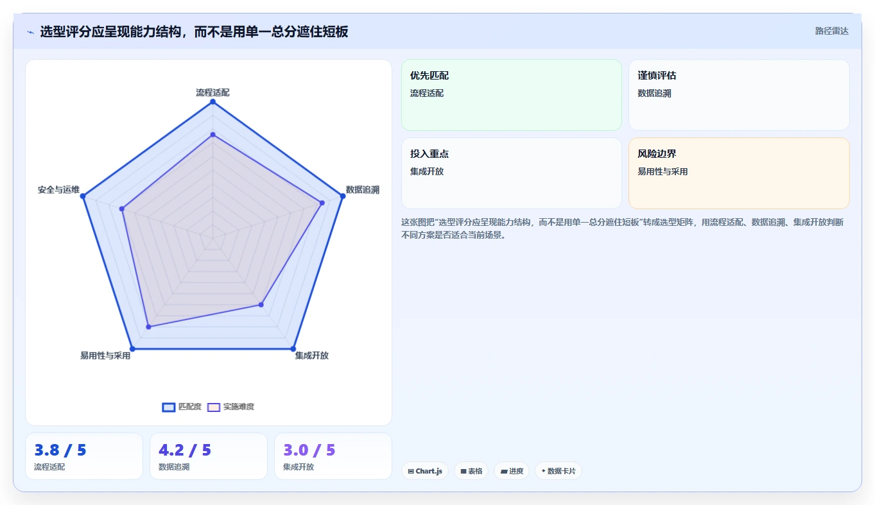The image size is (875, 505).
Task: Open the 3.0 / 5 集成开放 score card
Action: click(x=333, y=456)
